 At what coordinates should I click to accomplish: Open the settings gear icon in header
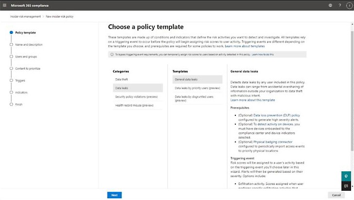[330, 5]
